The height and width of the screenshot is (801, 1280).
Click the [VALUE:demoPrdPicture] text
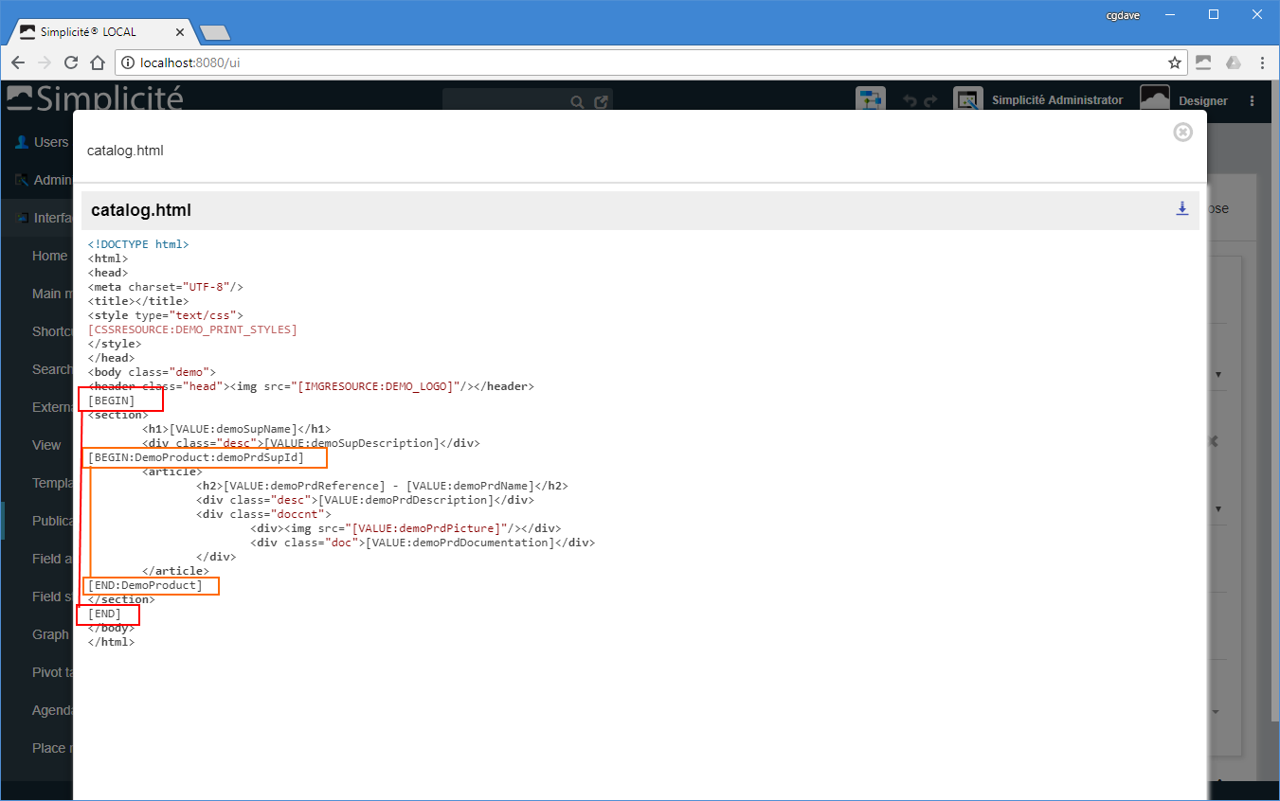[426, 528]
